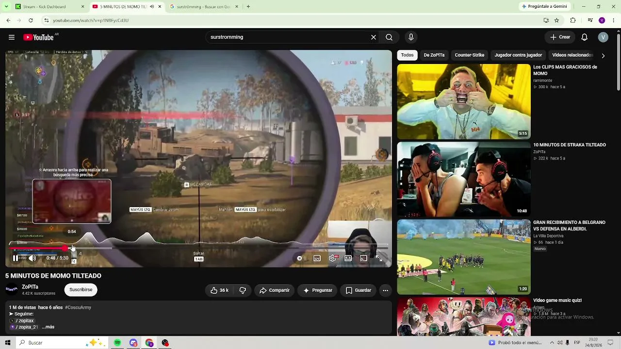This screenshot has width=621, height=349.
Task: Switch to the surströmming Google search tab
Action: coord(204,7)
